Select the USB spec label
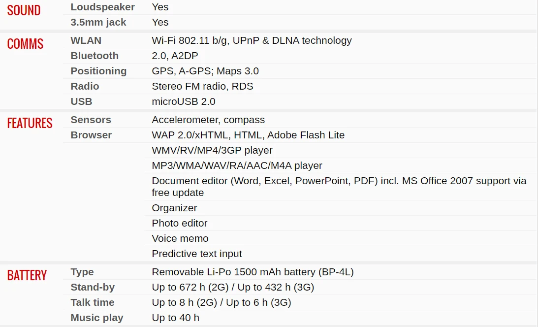 [81, 101]
